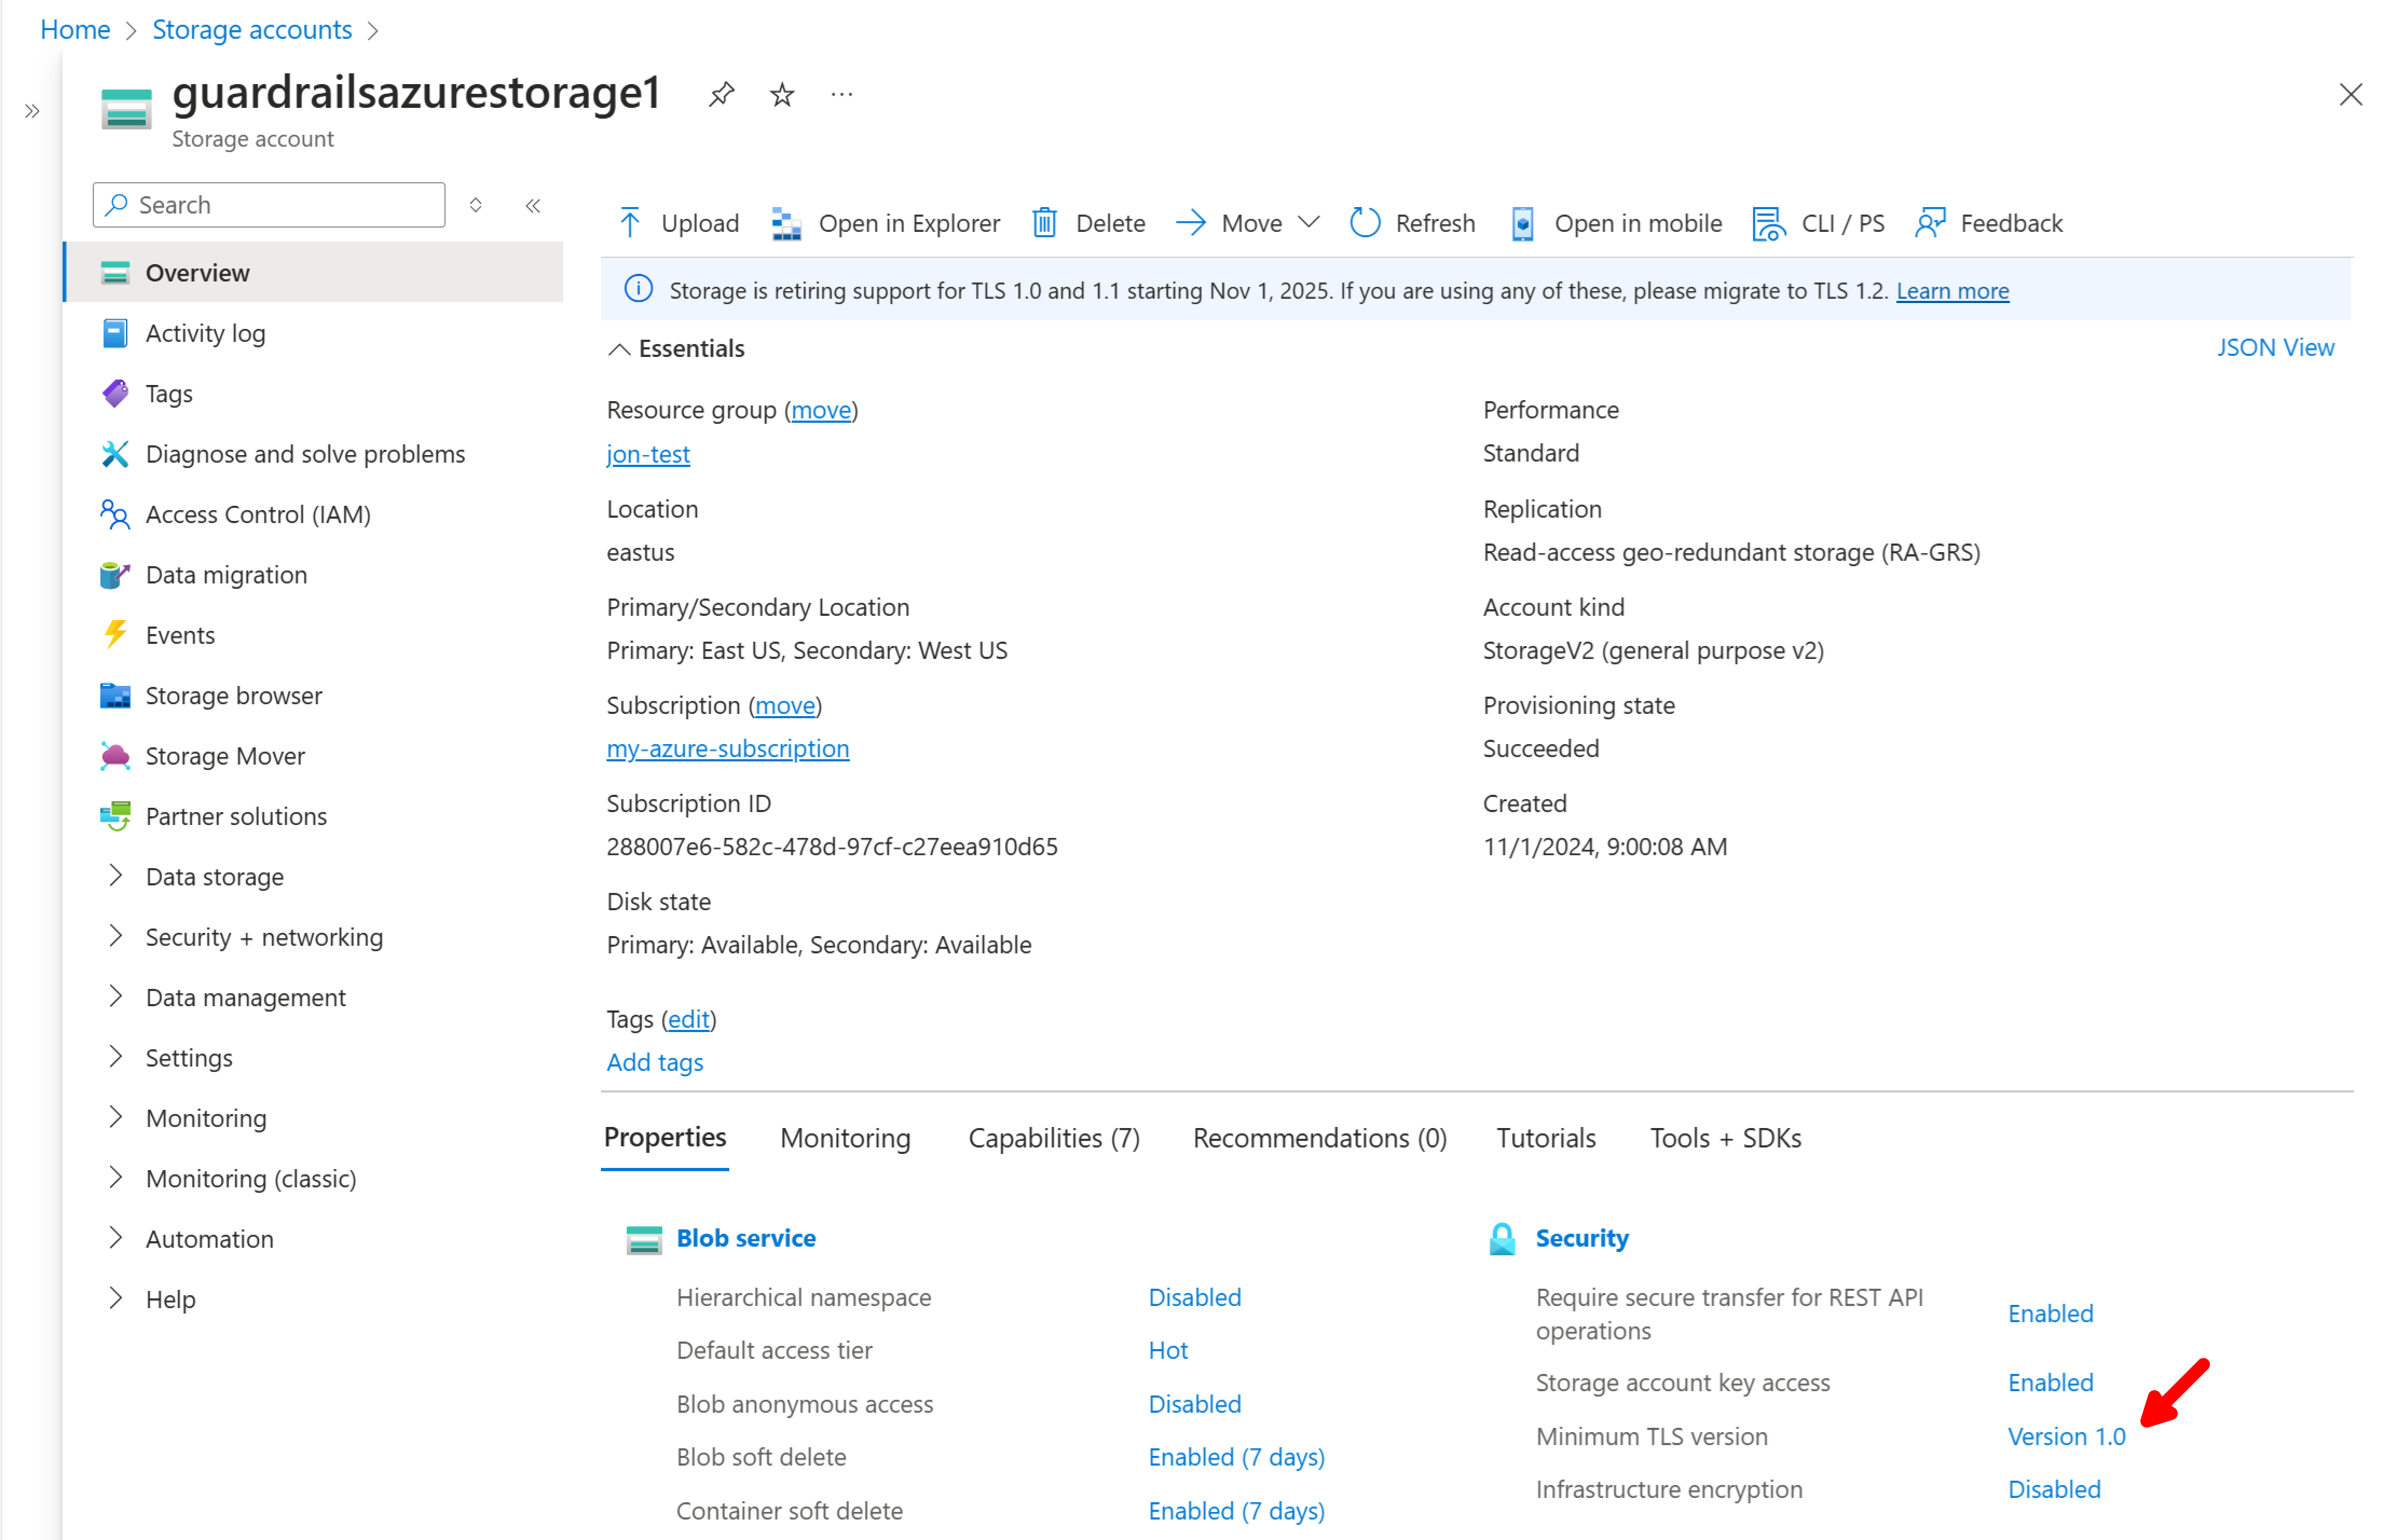2384x1540 pixels.
Task: Open Storage browser in the sidebar
Action: pyautogui.click(x=233, y=695)
